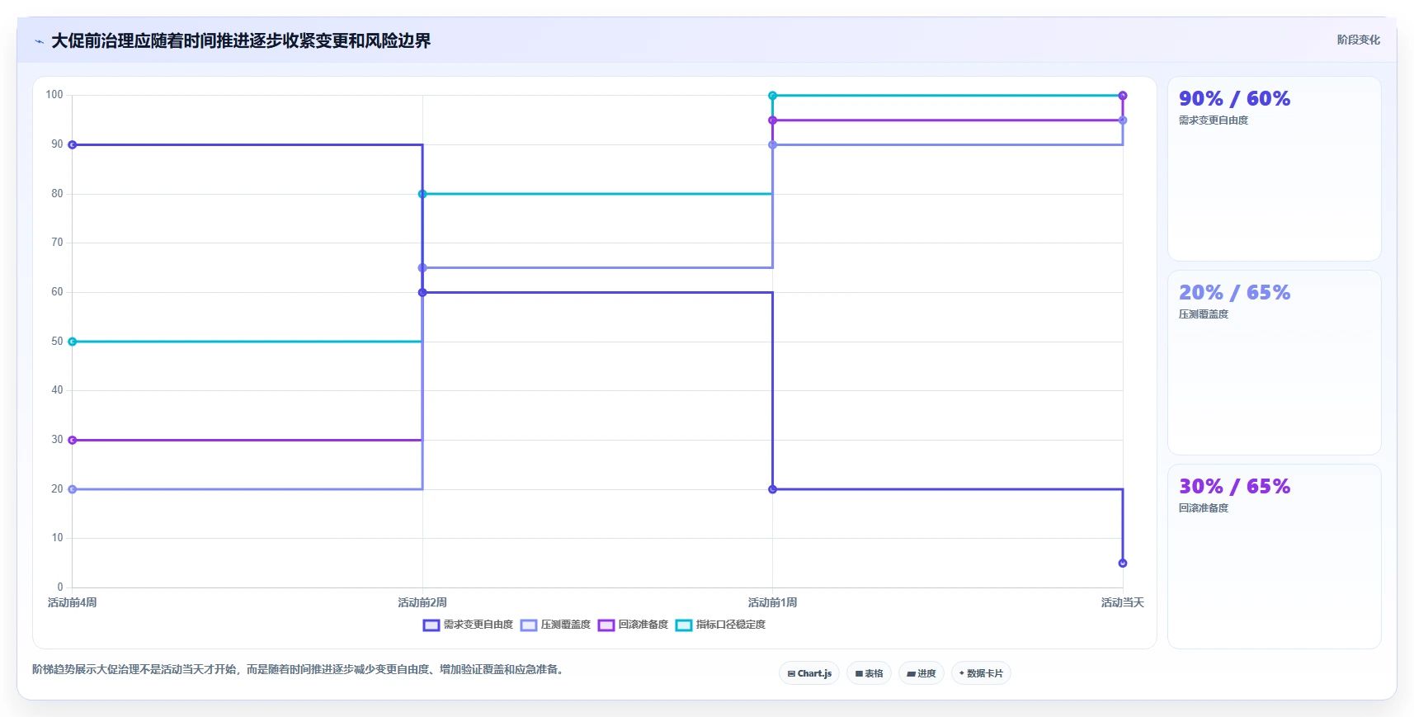The height and width of the screenshot is (717, 1414).
Task: Click the 需求变更自由度 point at value 60
Action: (x=422, y=292)
